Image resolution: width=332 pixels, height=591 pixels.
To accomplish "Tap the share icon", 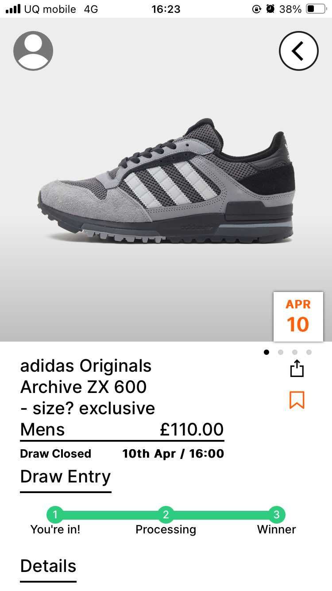I will (297, 368).
